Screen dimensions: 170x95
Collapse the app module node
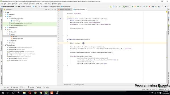(3, 12)
